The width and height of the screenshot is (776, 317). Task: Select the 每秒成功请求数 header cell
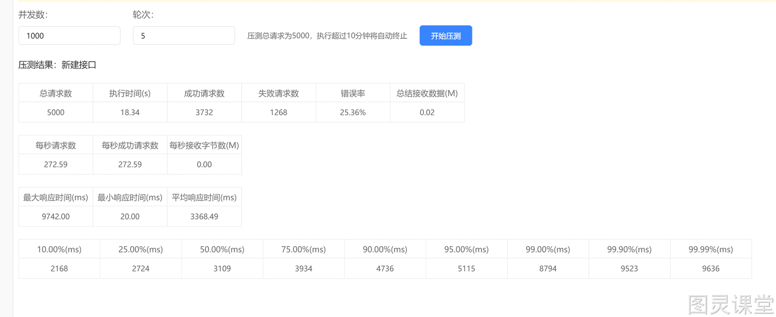(130, 145)
